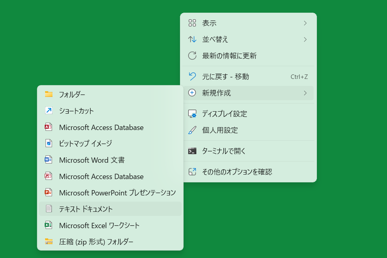Click the 表示 grid icon

coord(192,23)
